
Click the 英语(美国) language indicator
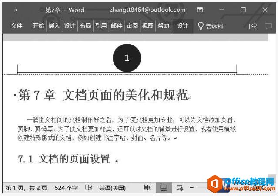point(112,188)
